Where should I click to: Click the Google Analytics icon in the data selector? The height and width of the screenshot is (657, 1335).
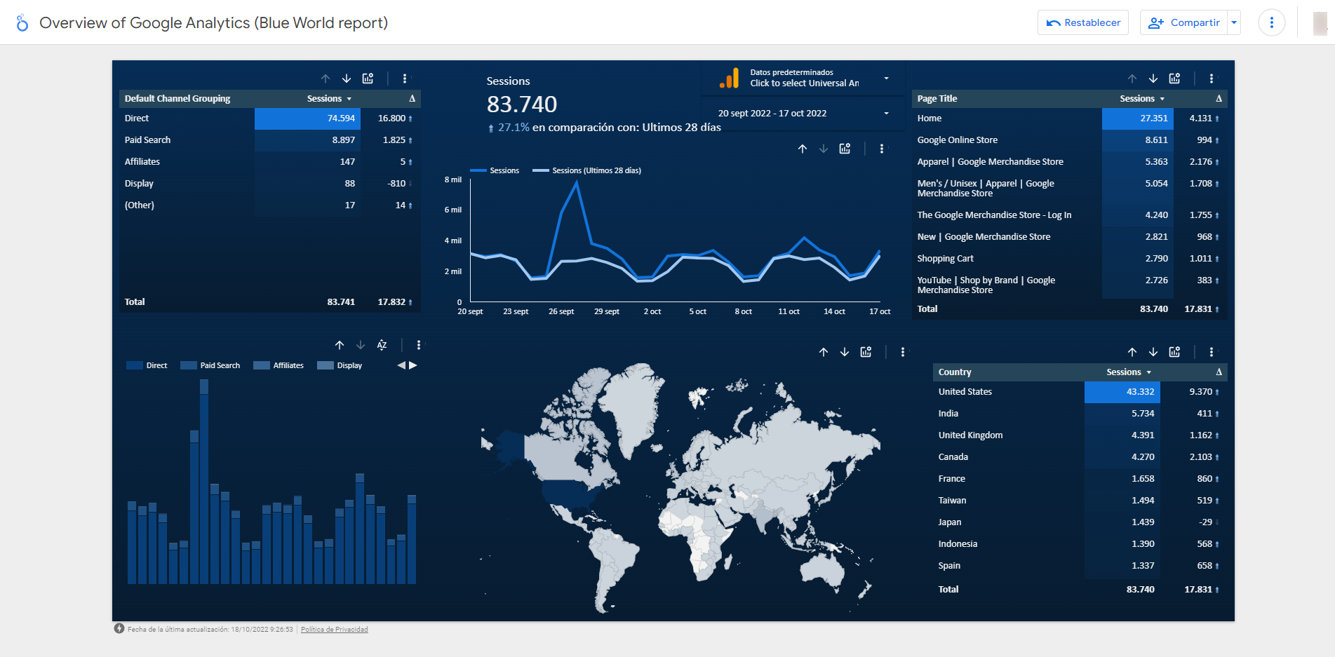(730, 78)
